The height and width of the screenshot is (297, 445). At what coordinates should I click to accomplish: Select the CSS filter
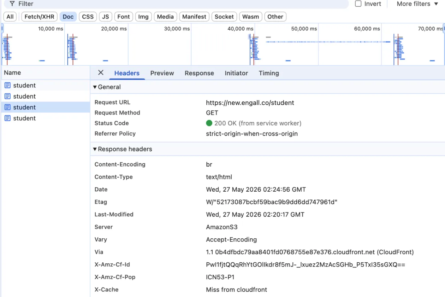88,17
